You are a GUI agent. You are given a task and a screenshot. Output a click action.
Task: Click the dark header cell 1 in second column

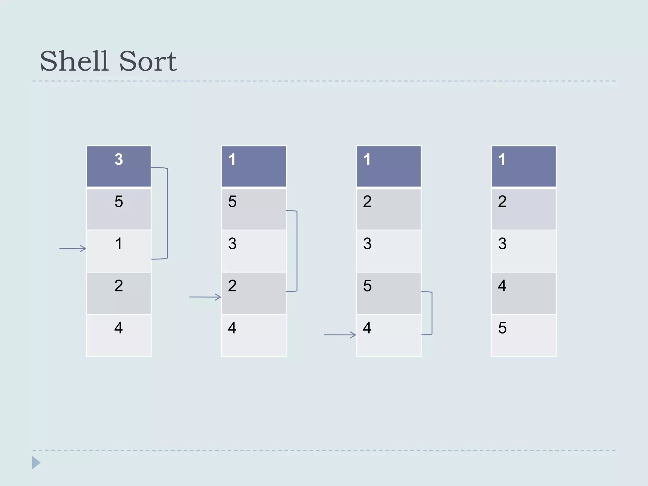coord(254,166)
